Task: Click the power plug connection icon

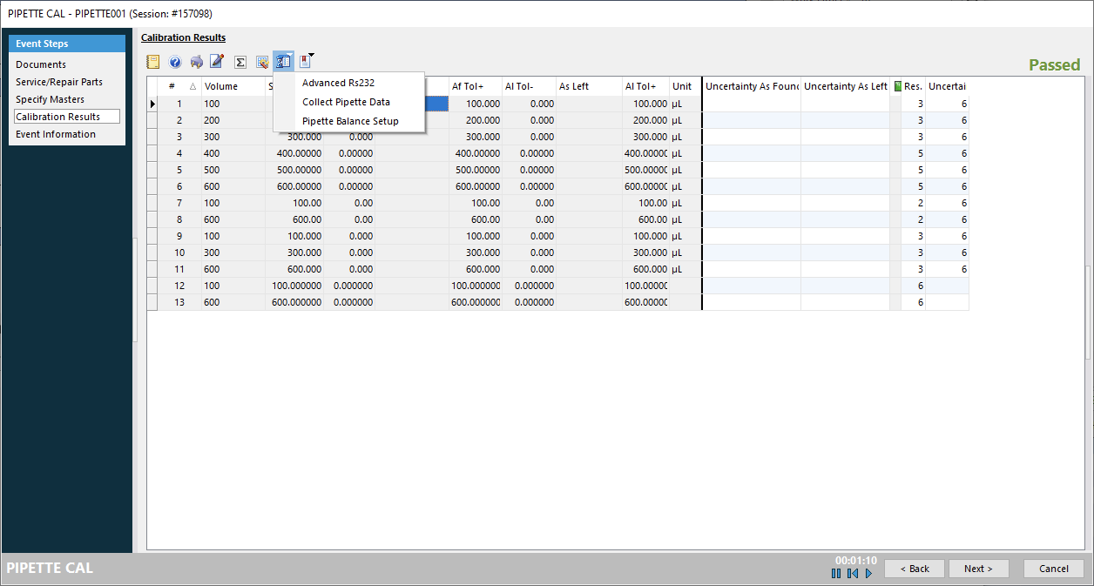Action: (x=197, y=62)
